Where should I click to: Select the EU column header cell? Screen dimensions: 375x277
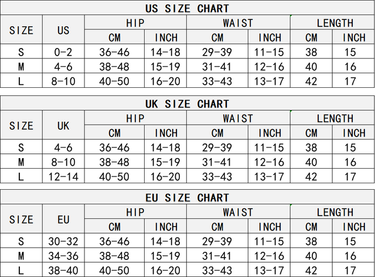click(x=63, y=220)
